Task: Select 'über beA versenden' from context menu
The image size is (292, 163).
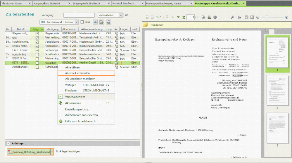Action: [x=77, y=73]
